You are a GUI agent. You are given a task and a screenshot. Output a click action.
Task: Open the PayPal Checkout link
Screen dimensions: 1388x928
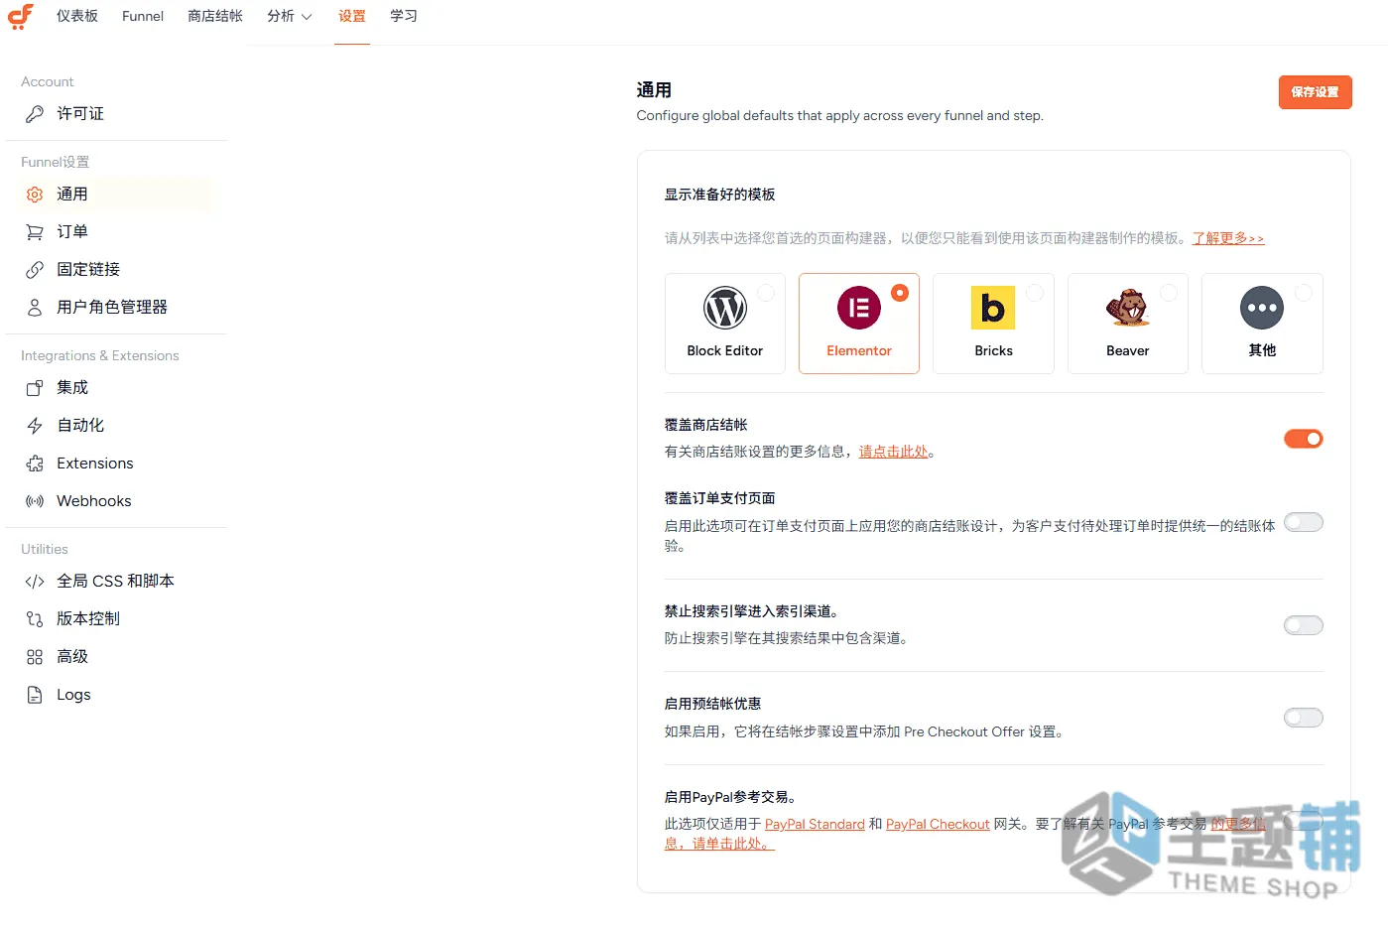[x=938, y=824]
